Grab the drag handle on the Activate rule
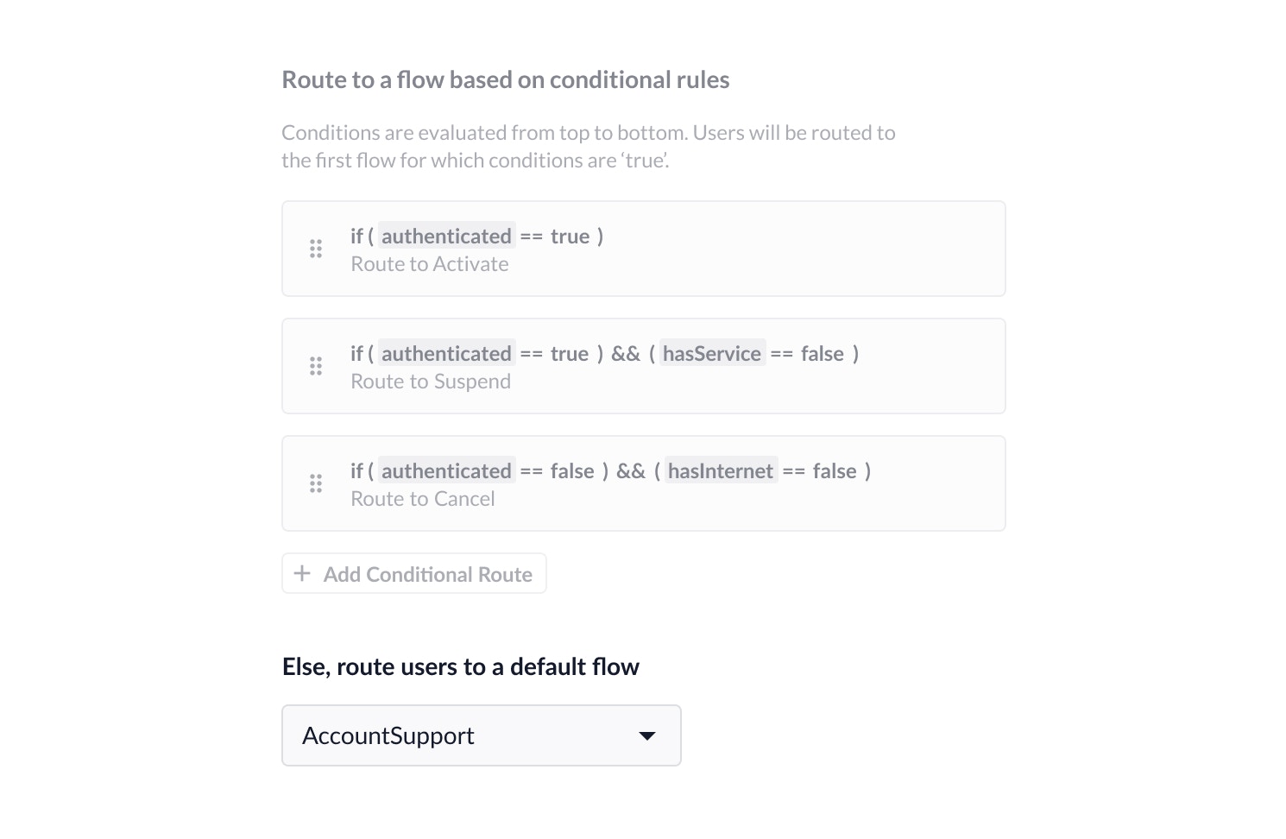This screenshot has height=839, width=1286. [316, 249]
